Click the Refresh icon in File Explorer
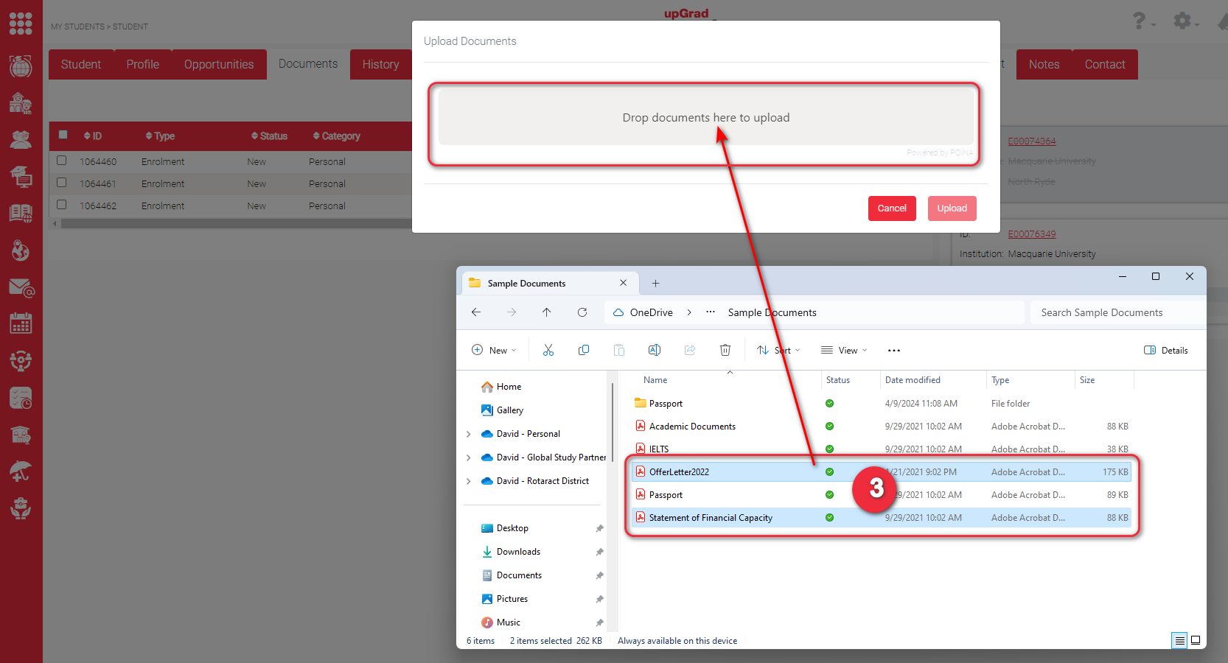This screenshot has height=663, width=1228. tap(582, 312)
